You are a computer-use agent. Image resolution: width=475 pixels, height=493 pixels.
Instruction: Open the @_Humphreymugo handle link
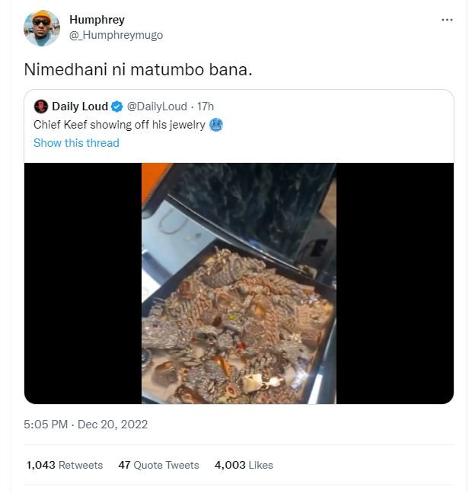pos(116,35)
